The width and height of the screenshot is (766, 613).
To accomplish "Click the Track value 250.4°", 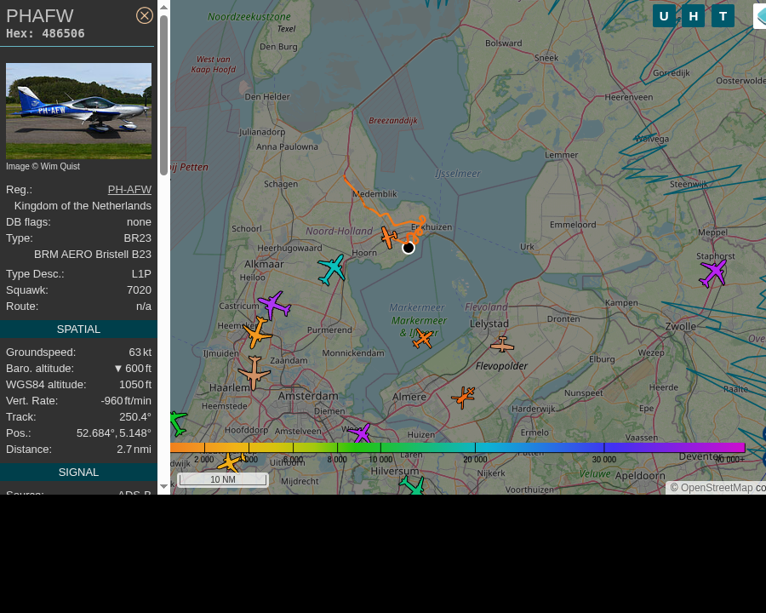I will pyautogui.click(x=135, y=416).
